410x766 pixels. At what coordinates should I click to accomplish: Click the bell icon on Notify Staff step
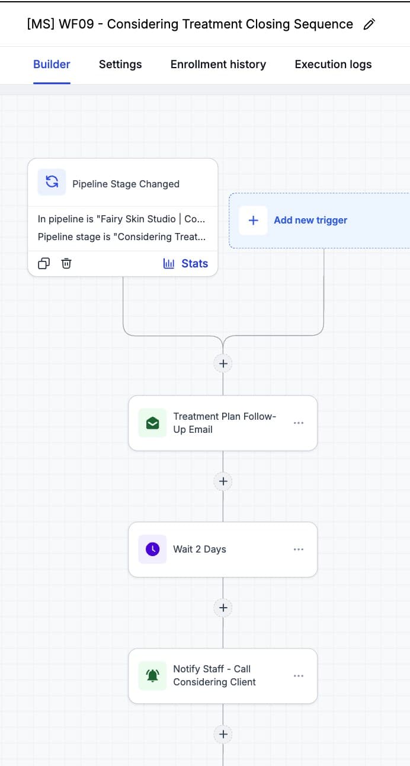[152, 675]
